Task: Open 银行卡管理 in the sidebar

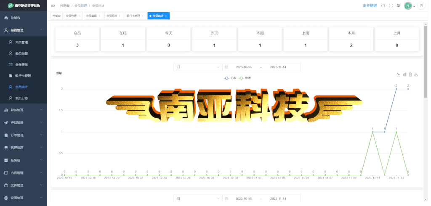Action: pos(24,76)
